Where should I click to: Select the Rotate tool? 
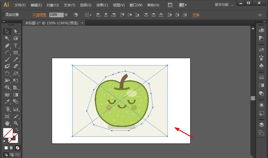pyautogui.click(x=7, y=74)
